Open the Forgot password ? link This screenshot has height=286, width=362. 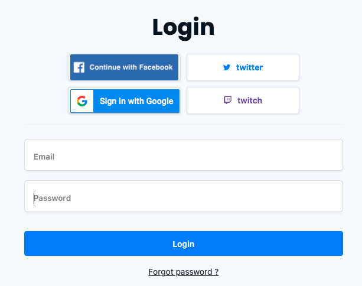[x=183, y=272]
